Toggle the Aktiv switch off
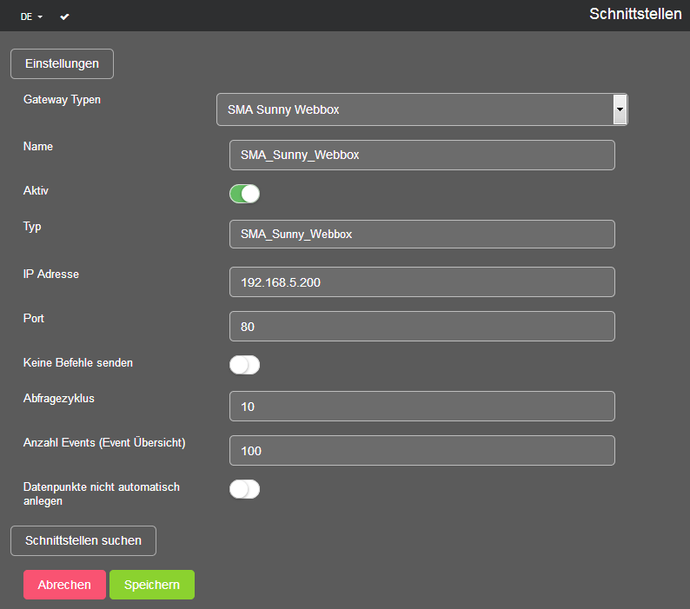Image resolution: width=690 pixels, height=609 pixels. [x=245, y=194]
